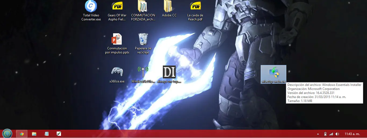Image resolution: width=367 pixels, height=138 pixels.
Task: Click the label 'x360ce.exe'
Action: [x=117, y=81]
